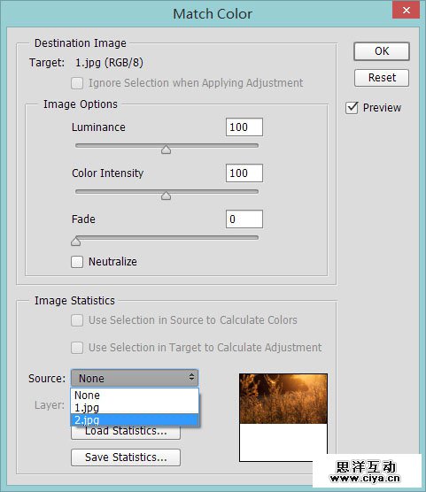The width and height of the screenshot is (426, 492).
Task: Select None in the Source list
Action: 135,395
